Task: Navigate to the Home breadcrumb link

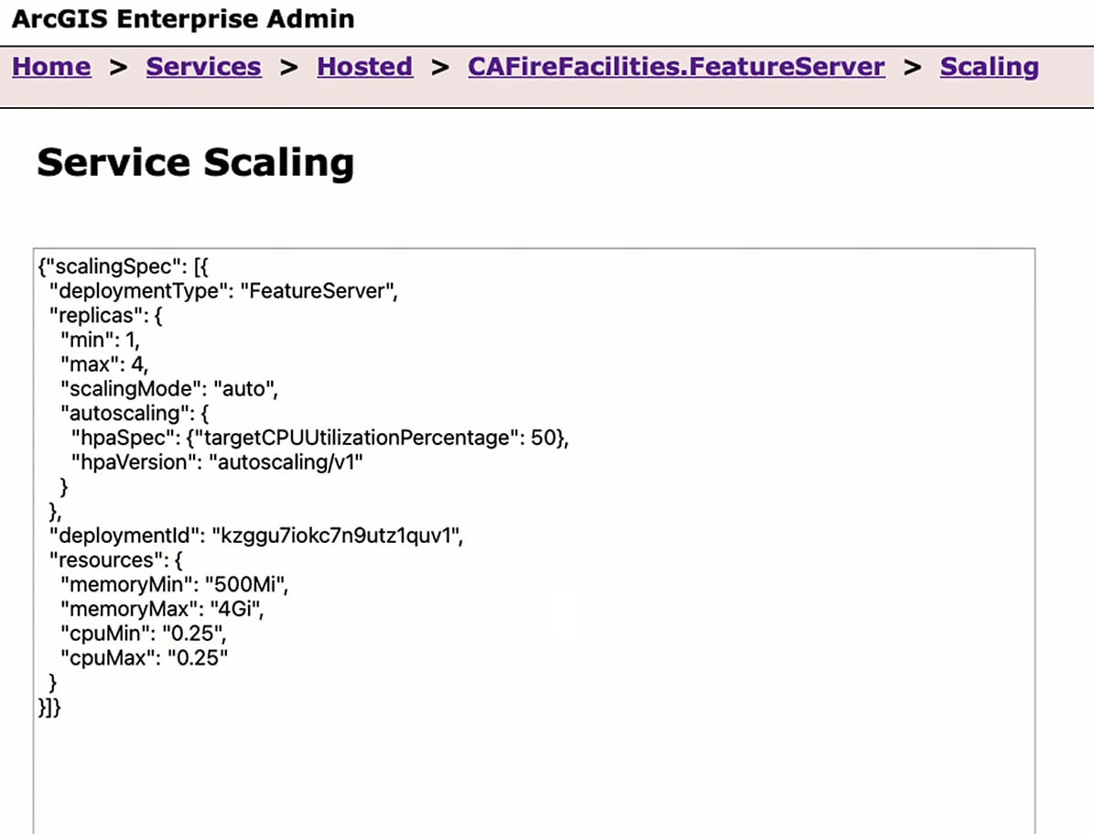Action: coord(50,67)
